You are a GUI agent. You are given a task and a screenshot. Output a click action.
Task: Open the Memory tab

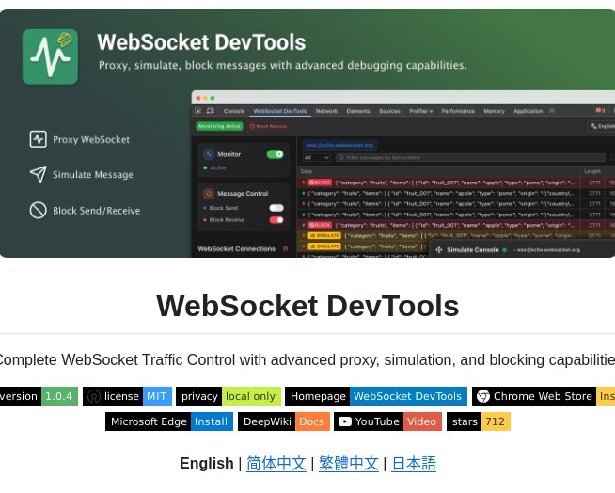coord(494,111)
